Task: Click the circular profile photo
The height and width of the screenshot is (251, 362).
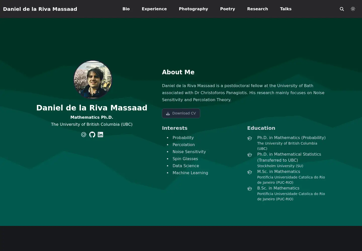Action: (93, 80)
